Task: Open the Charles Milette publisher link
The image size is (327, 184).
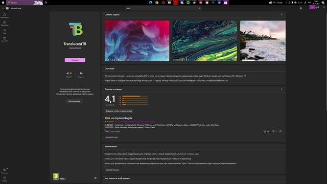Action: point(75,48)
